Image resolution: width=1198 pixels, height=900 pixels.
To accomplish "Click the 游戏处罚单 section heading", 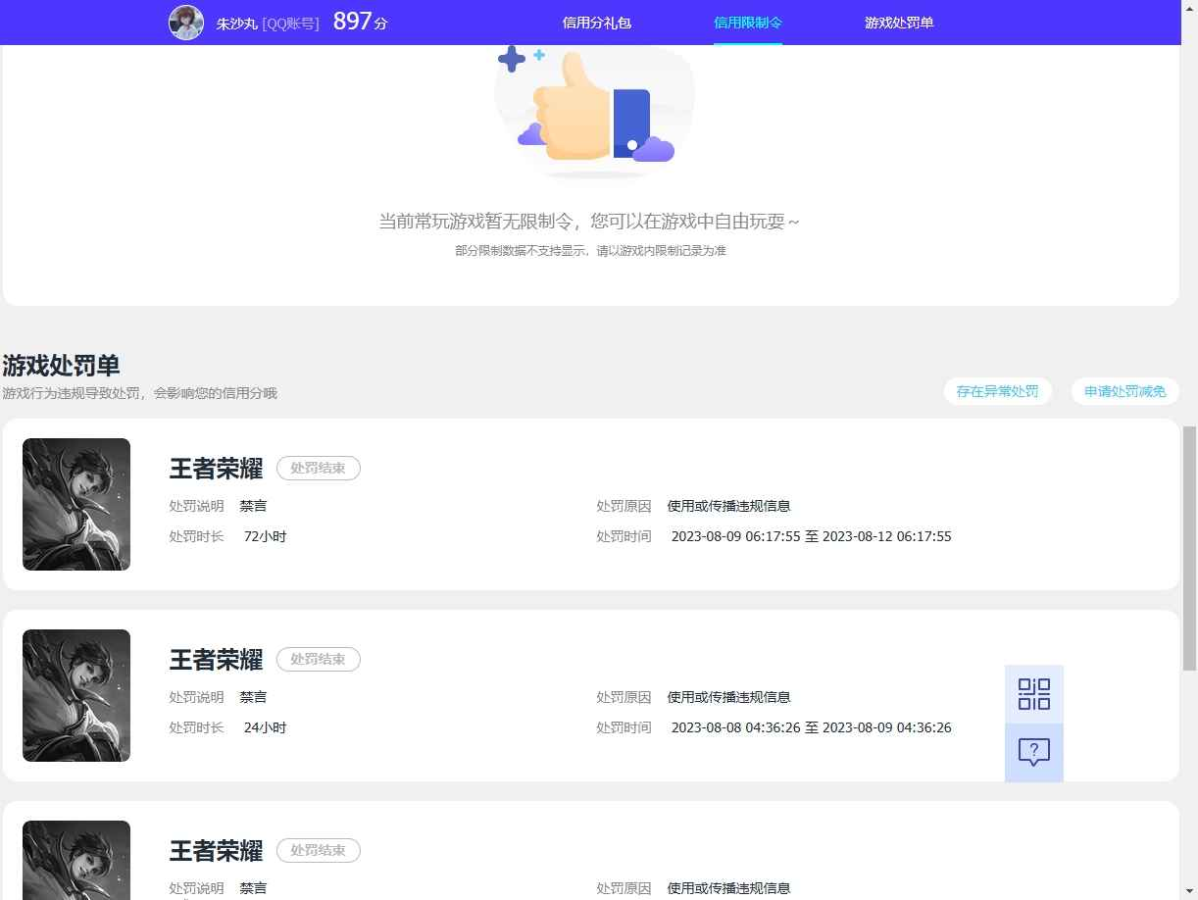I will point(61,366).
